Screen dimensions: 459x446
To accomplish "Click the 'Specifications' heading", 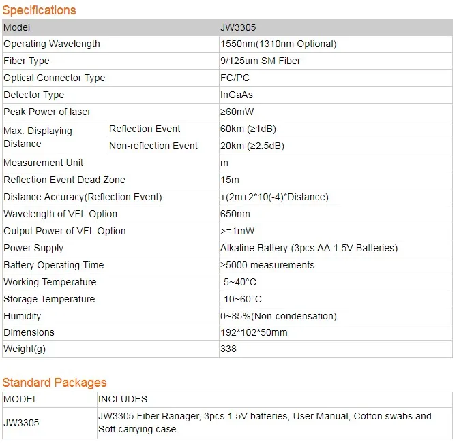I will point(40,10).
